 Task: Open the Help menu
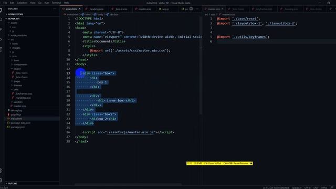(x=67, y=3)
